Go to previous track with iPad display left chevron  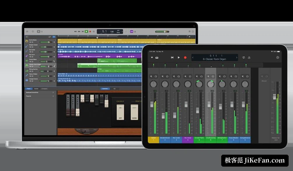click(193, 57)
